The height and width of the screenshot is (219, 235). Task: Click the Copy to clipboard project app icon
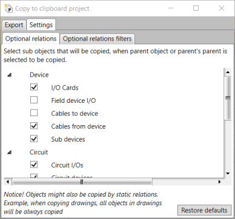(8, 8)
